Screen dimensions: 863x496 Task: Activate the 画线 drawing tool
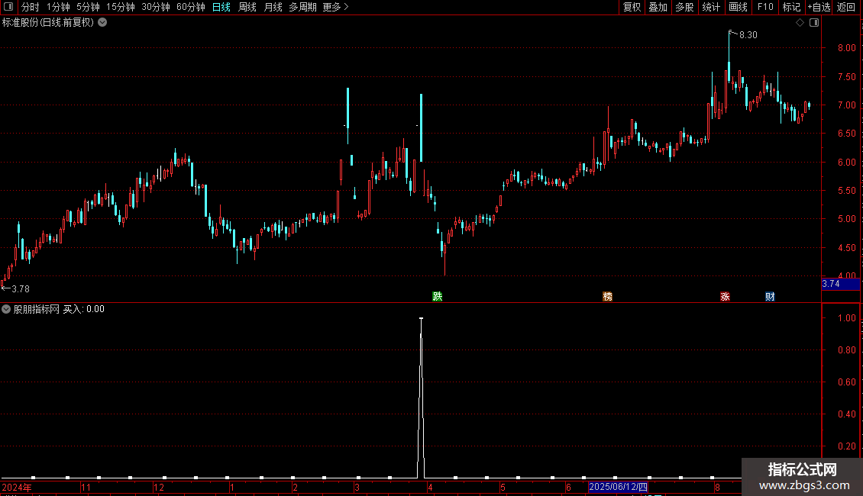pyautogui.click(x=738, y=7)
